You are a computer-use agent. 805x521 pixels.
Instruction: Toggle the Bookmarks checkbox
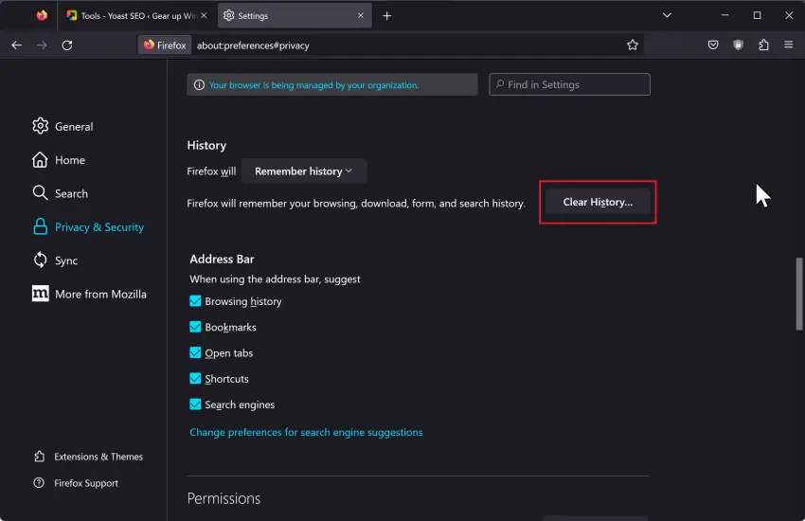[195, 327]
